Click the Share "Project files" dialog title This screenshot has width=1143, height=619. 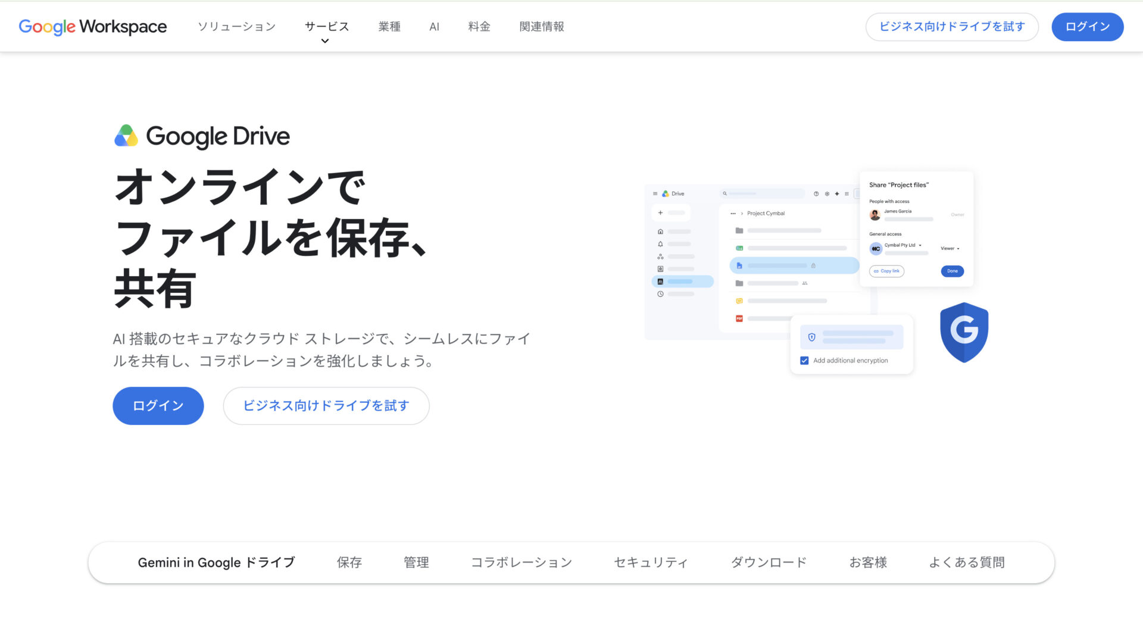point(899,185)
